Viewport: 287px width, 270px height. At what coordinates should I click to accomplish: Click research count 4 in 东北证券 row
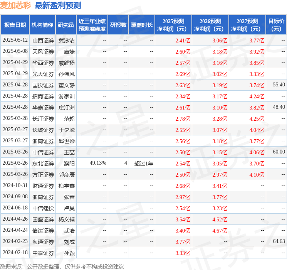point(126,163)
